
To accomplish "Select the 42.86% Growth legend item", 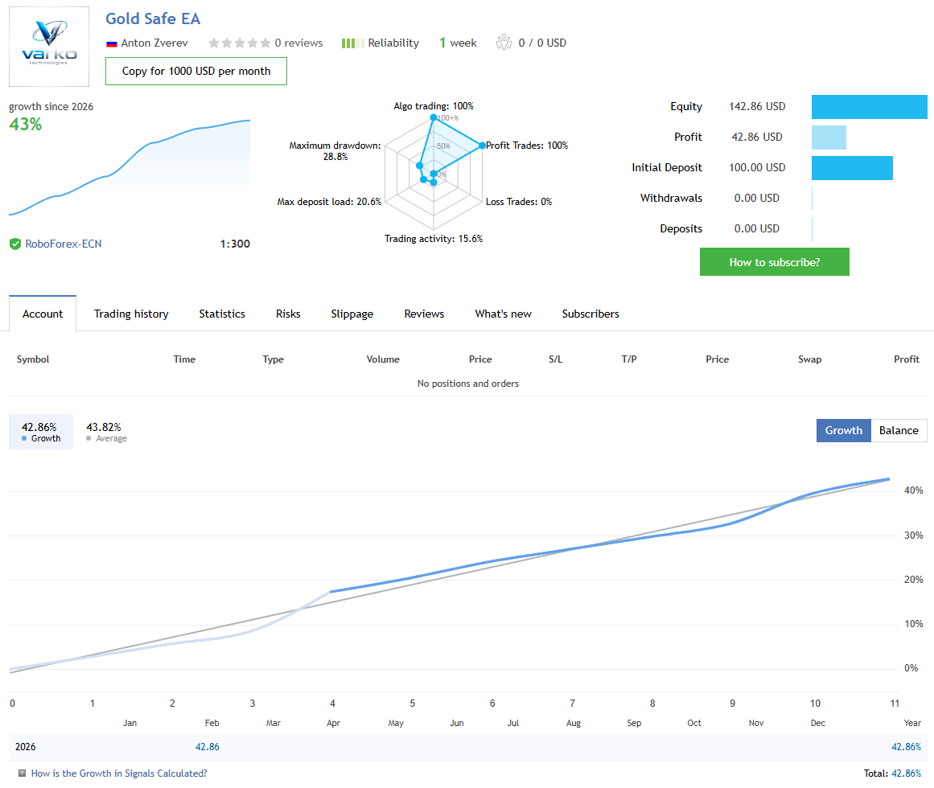I will (40, 432).
